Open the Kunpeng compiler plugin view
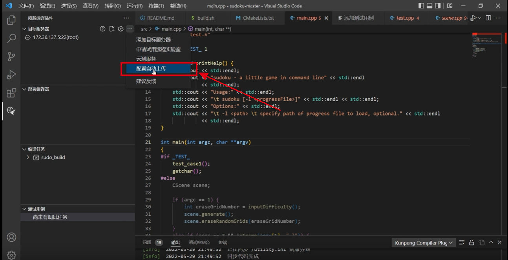508x260 pixels. [x=11, y=111]
